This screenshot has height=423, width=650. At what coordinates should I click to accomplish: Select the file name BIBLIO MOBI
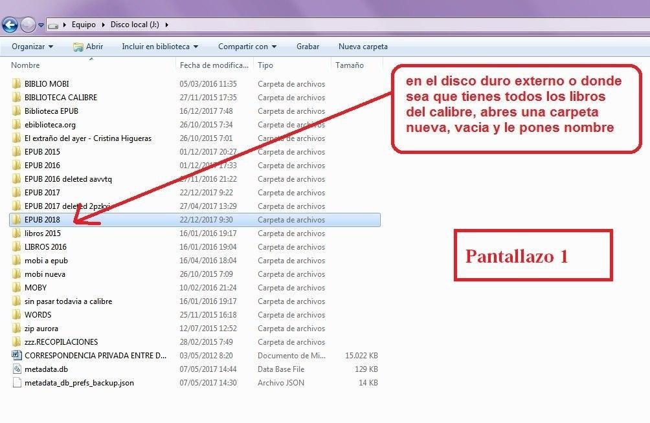click(x=47, y=83)
